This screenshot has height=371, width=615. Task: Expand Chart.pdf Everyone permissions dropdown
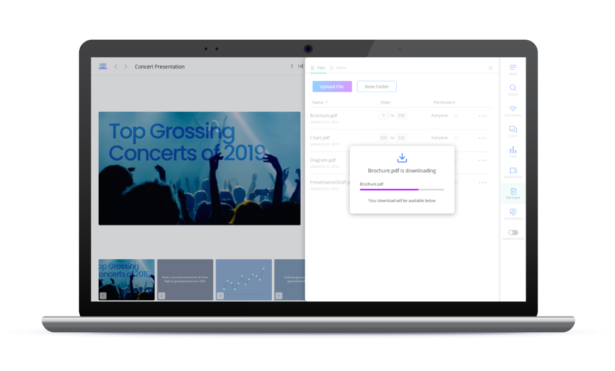click(x=456, y=138)
